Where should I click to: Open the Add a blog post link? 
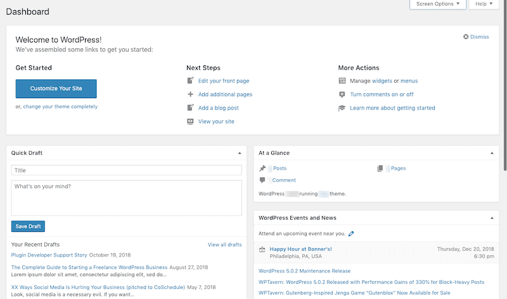(219, 108)
